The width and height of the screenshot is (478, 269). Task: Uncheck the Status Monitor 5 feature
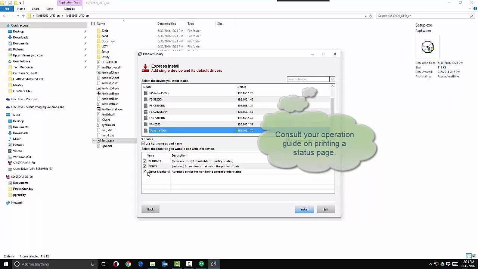click(145, 171)
